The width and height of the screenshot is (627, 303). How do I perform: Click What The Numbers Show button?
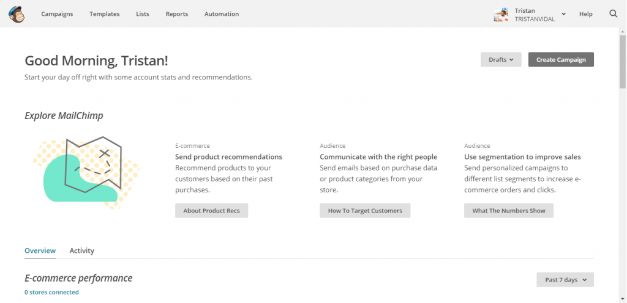pyautogui.click(x=509, y=211)
